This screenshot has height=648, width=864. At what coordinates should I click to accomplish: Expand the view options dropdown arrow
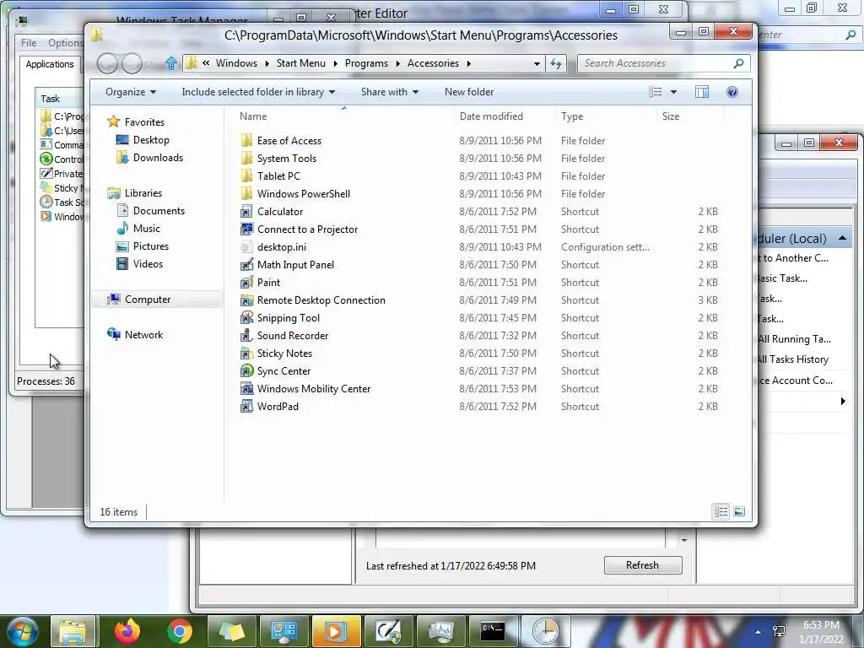pyautogui.click(x=673, y=92)
